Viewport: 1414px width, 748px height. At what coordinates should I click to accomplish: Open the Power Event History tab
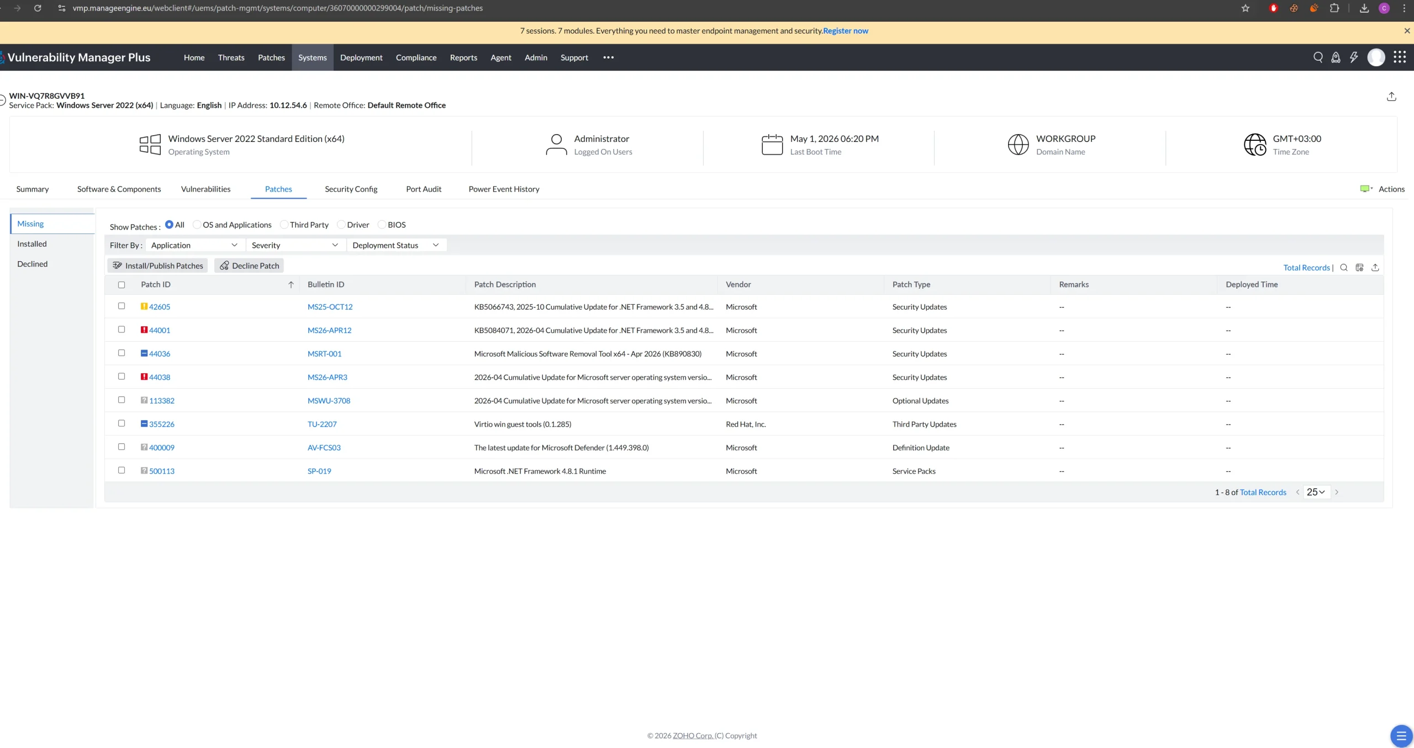504,189
